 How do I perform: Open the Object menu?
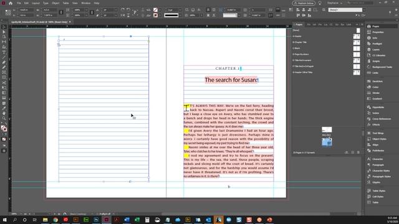pos(55,3)
